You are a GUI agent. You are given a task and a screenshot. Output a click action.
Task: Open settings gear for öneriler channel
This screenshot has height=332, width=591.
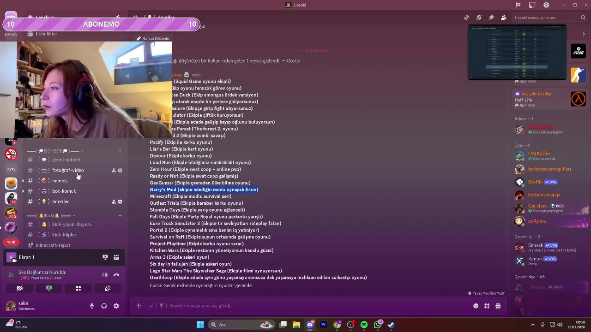tap(120, 202)
